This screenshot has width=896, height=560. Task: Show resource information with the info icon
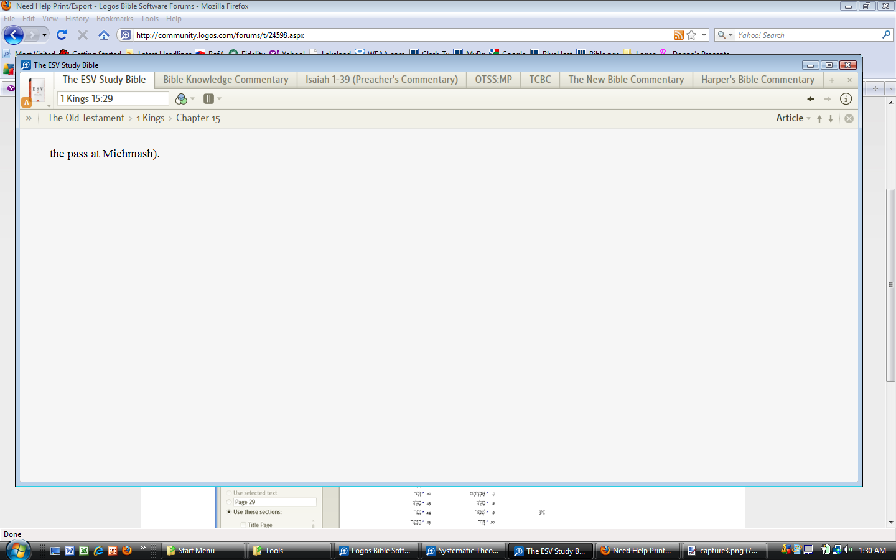pos(846,98)
